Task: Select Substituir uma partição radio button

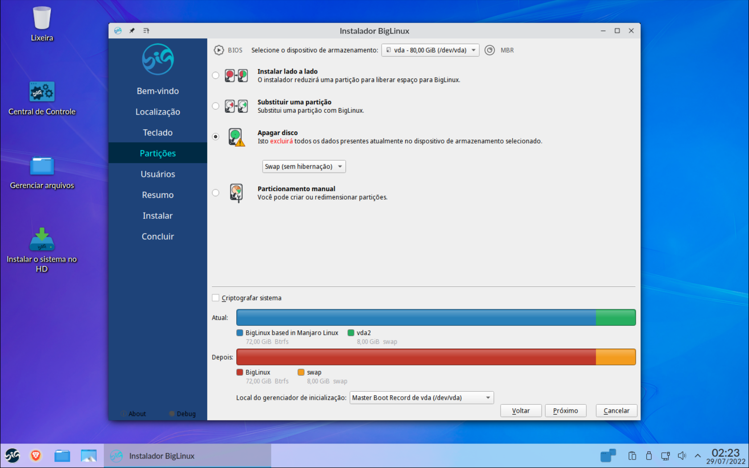Action: (216, 106)
